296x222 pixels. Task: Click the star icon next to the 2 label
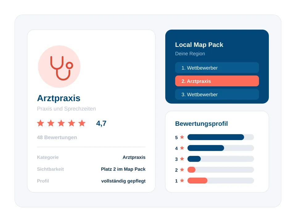[182, 170]
